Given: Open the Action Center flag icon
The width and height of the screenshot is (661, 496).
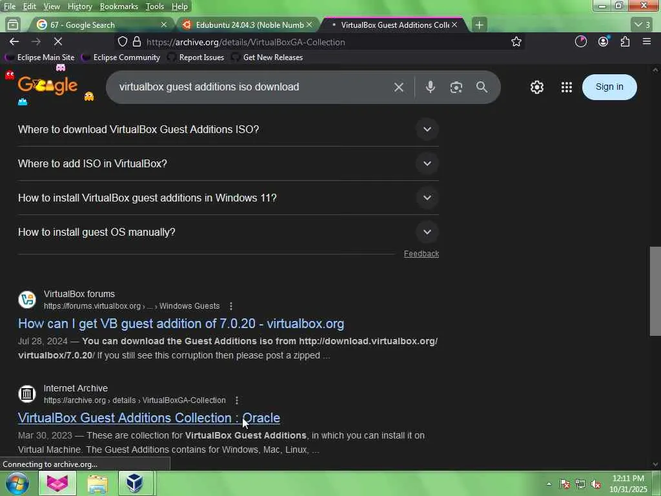Looking at the screenshot, I should point(565,484).
